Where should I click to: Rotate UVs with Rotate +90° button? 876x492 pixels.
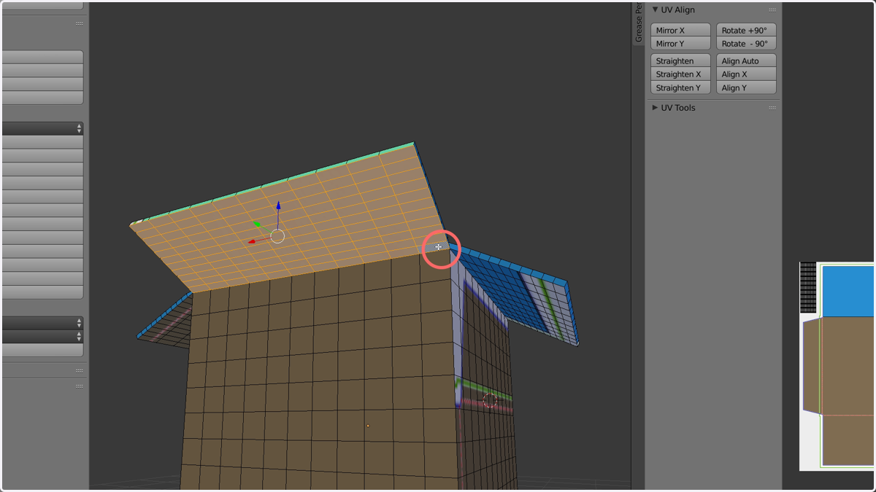pyautogui.click(x=746, y=30)
